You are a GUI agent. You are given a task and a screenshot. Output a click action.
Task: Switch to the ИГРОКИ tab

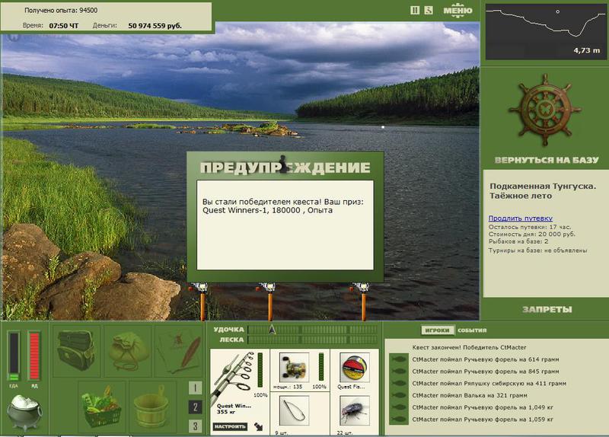(x=437, y=330)
